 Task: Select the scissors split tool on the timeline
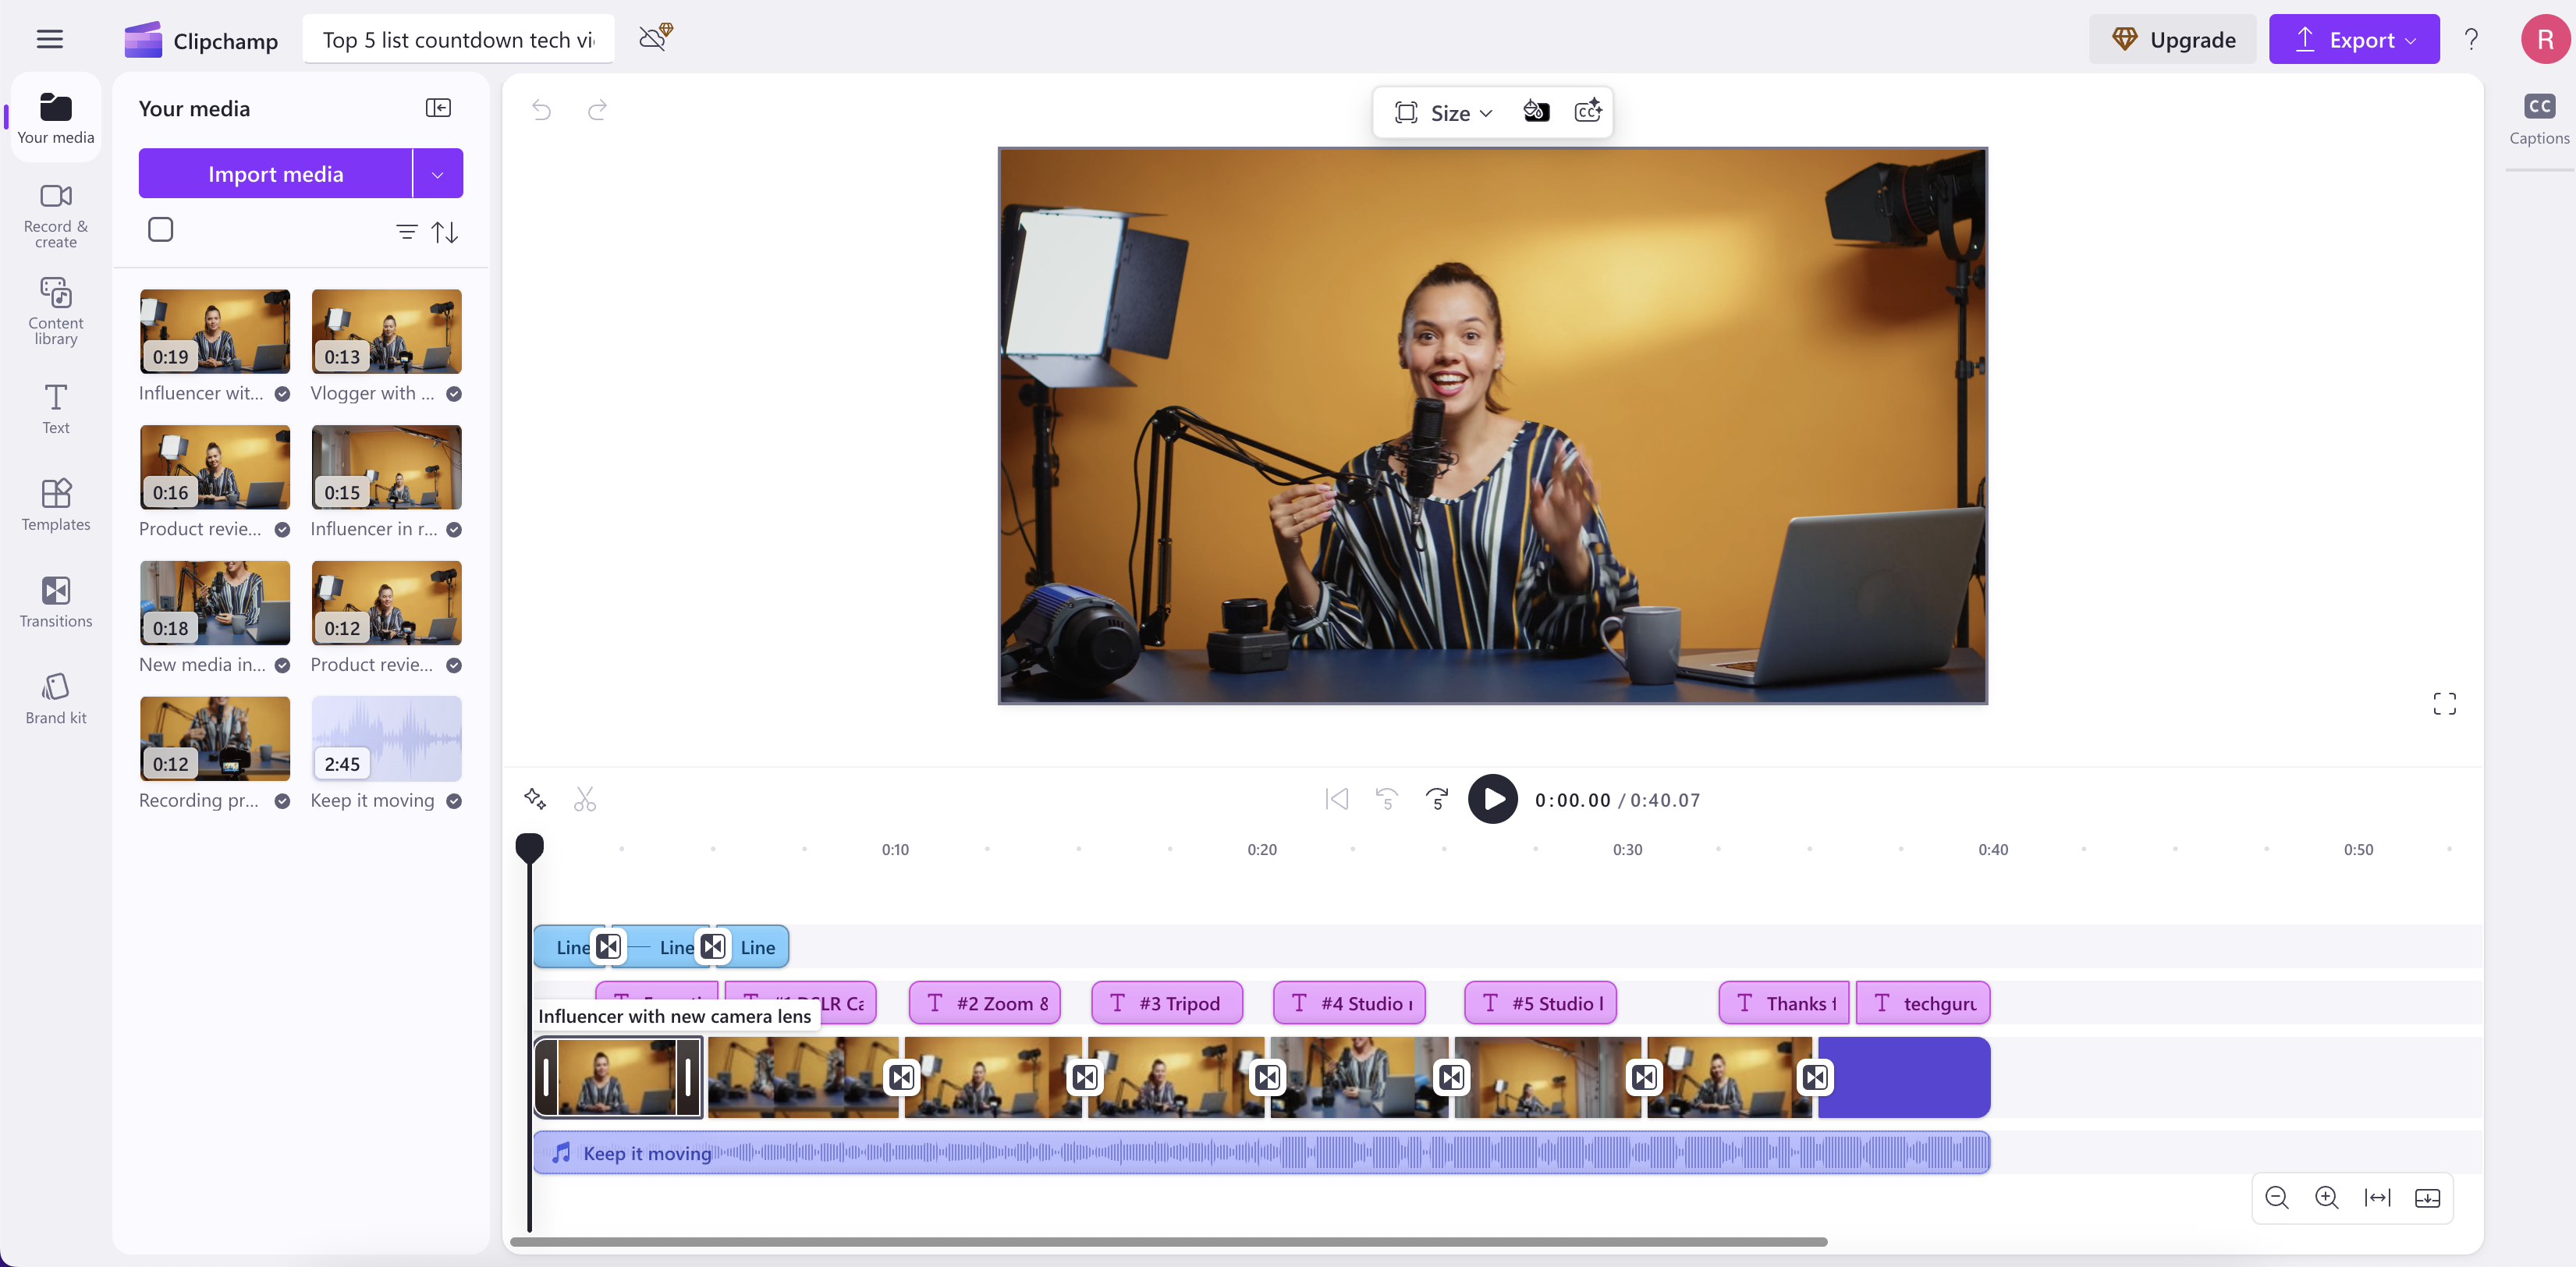coord(585,799)
